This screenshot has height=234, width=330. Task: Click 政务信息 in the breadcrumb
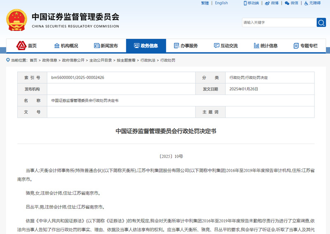[49, 60]
